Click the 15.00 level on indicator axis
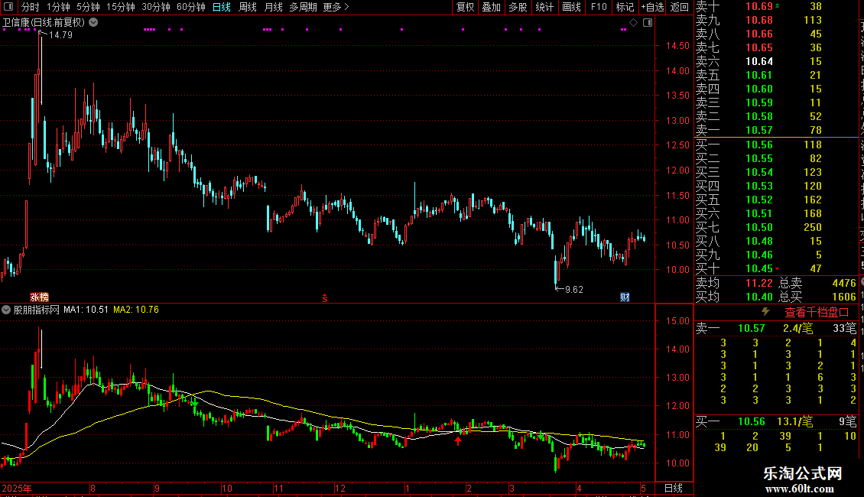This screenshot has width=864, height=497. click(x=677, y=320)
